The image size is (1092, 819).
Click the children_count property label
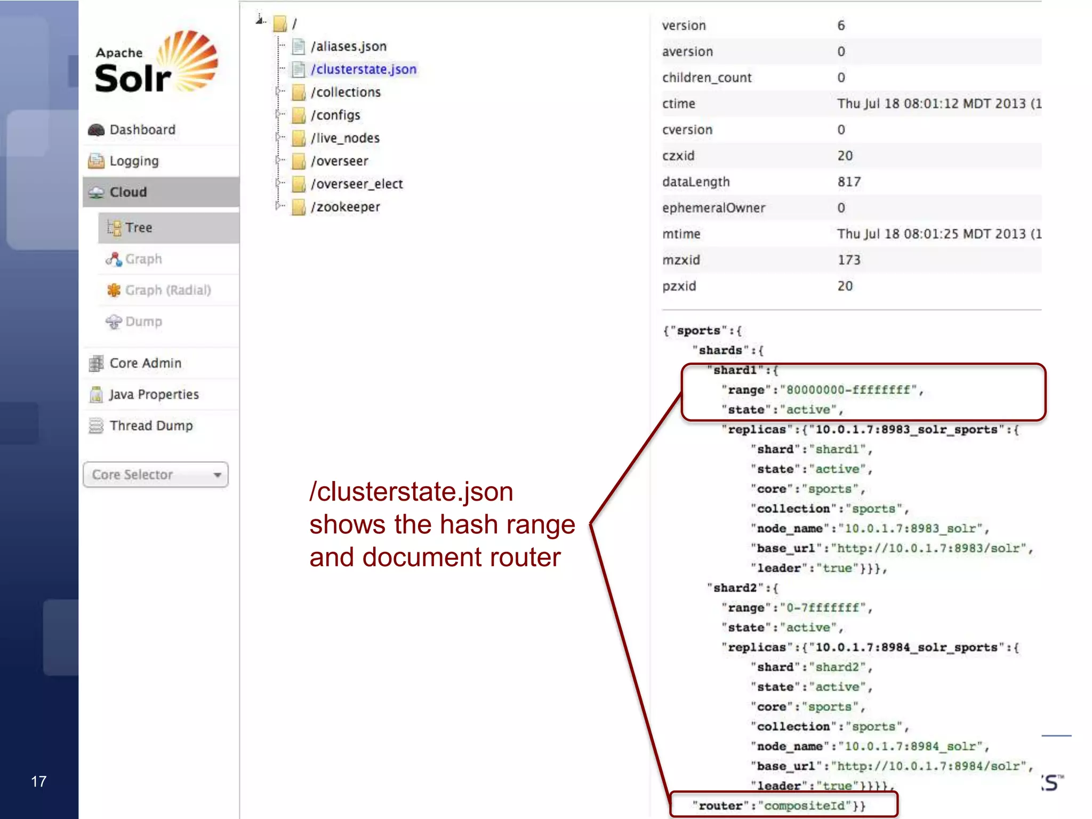[x=706, y=78]
